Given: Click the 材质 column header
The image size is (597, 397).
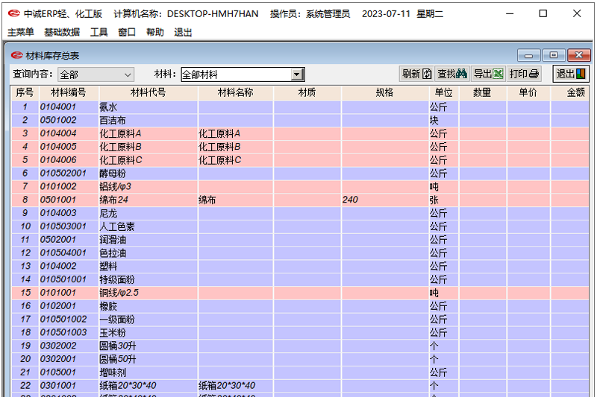Looking at the screenshot, I should [307, 92].
